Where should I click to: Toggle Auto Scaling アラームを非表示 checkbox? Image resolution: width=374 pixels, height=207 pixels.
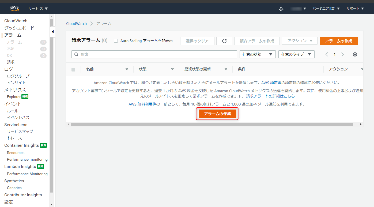point(116,41)
